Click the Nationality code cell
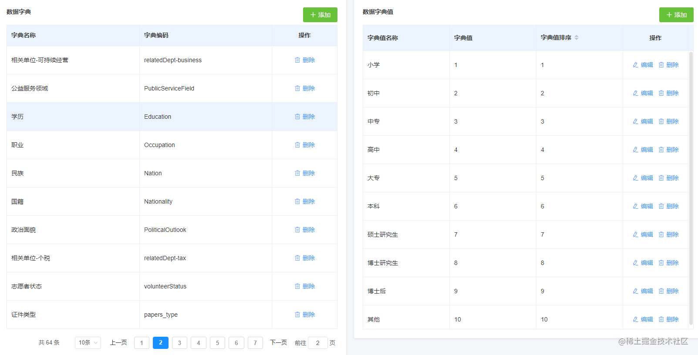The image size is (698, 355). point(206,201)
